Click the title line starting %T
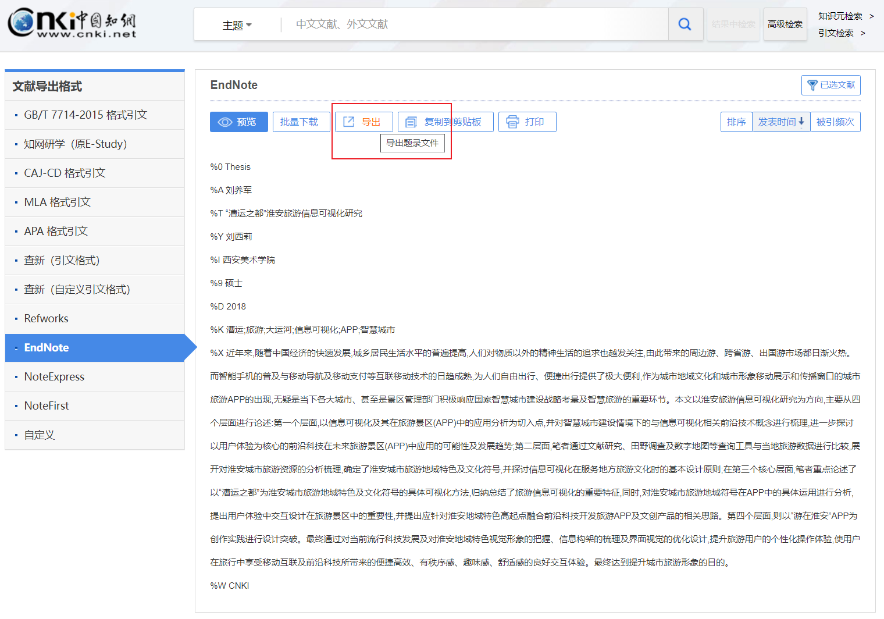Viewport: 884px width, 619px height. point(286,214)
